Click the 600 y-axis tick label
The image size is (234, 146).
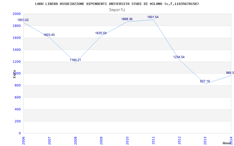18,97
